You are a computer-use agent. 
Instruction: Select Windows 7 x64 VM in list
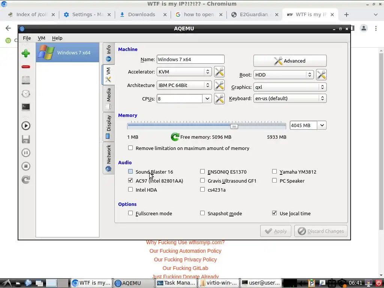tap(67, 52)
